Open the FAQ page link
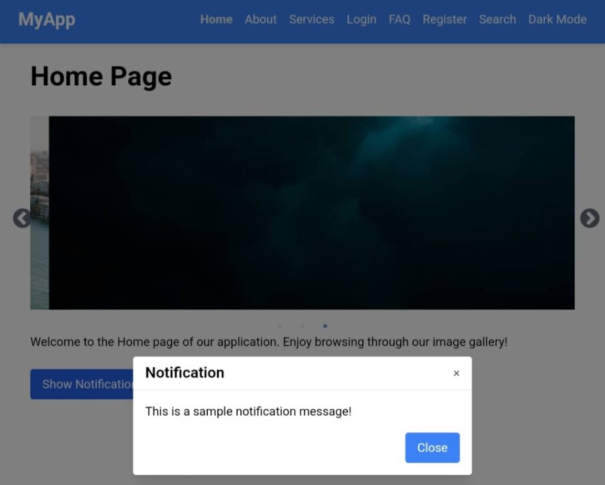Image resolution: width=605 pixels, height=485 pixels. [x=399, y=20]
